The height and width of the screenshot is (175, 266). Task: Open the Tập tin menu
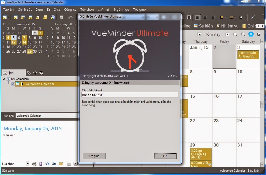[8, 9]
